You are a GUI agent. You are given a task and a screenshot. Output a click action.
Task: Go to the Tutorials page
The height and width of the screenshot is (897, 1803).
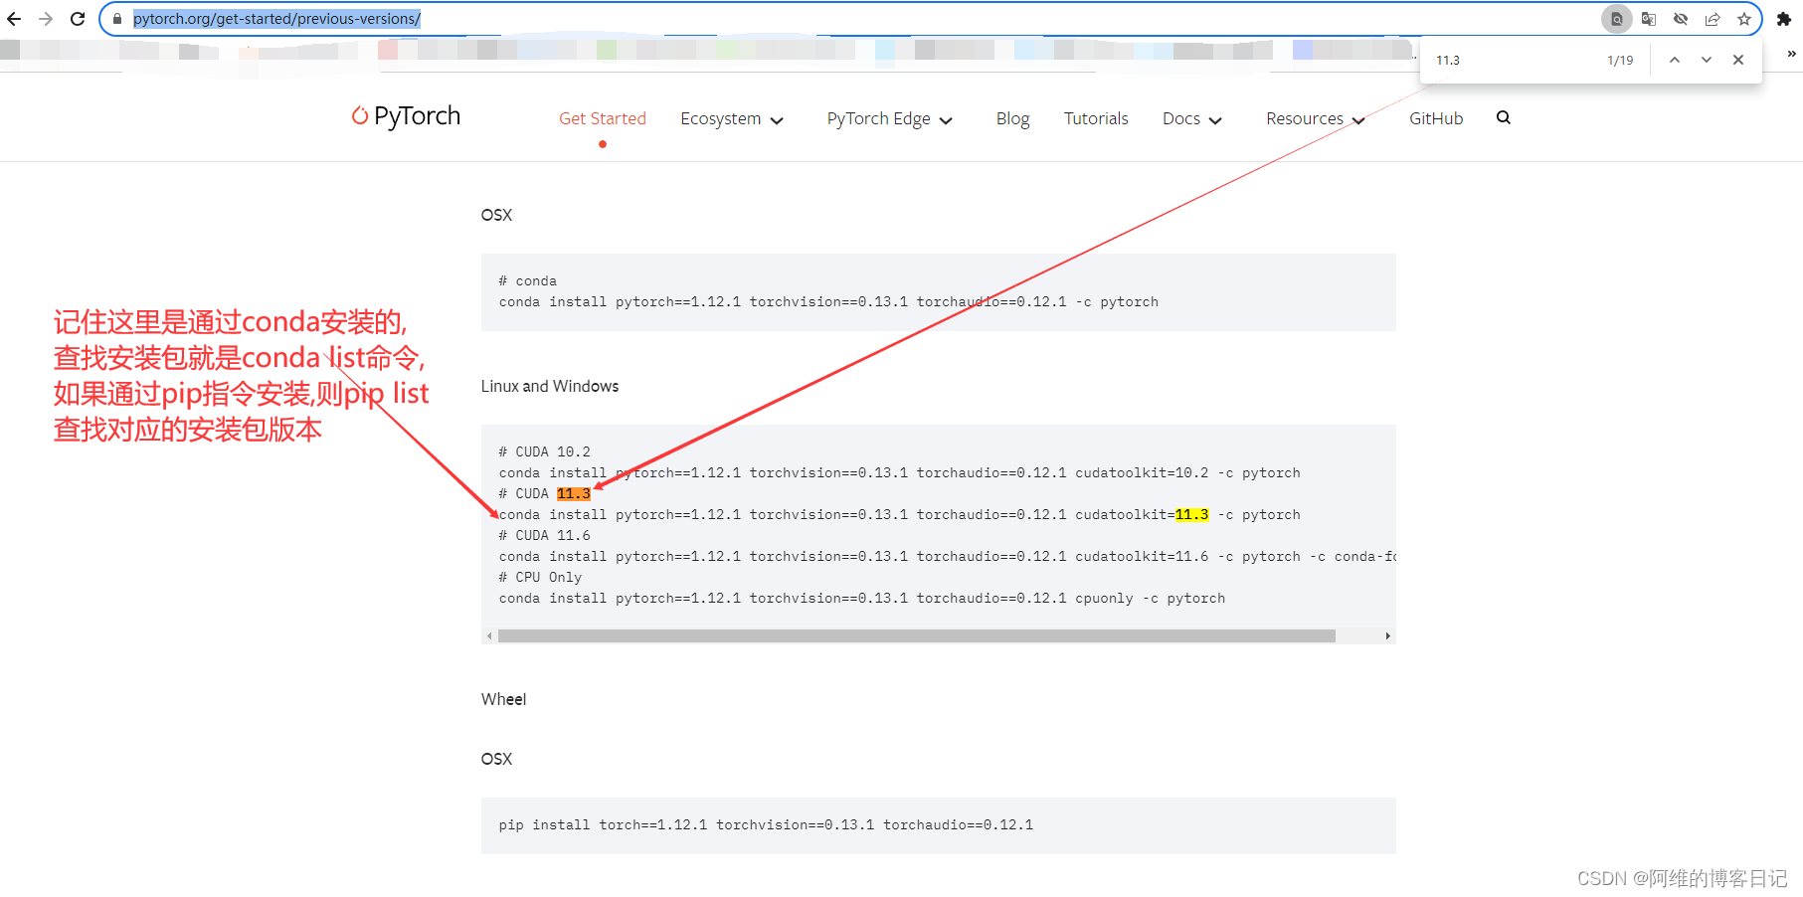tap(1096, 118)
